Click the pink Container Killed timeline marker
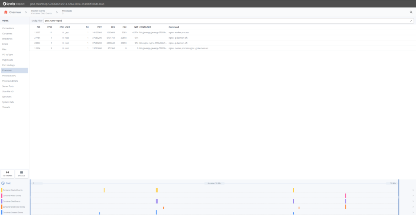This screenshot has height=215, width=416. point(345,195)
